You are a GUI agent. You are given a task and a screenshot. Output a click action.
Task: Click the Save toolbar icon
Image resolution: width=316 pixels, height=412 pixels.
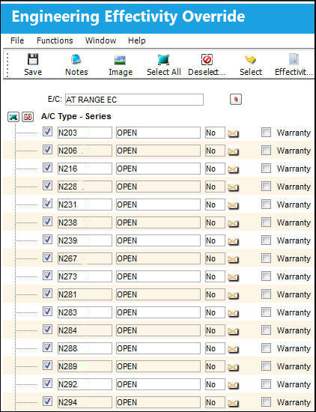pos(33,60)
